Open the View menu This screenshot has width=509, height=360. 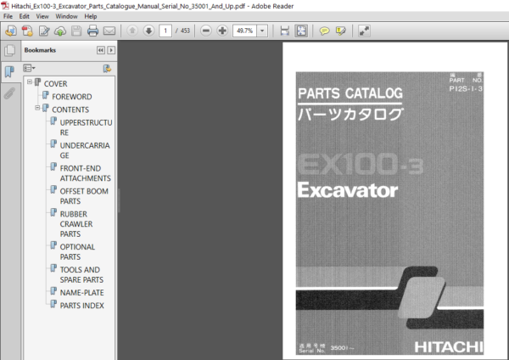pos(42,16)
